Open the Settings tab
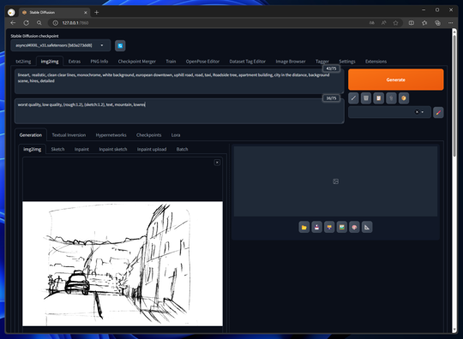 347,62
